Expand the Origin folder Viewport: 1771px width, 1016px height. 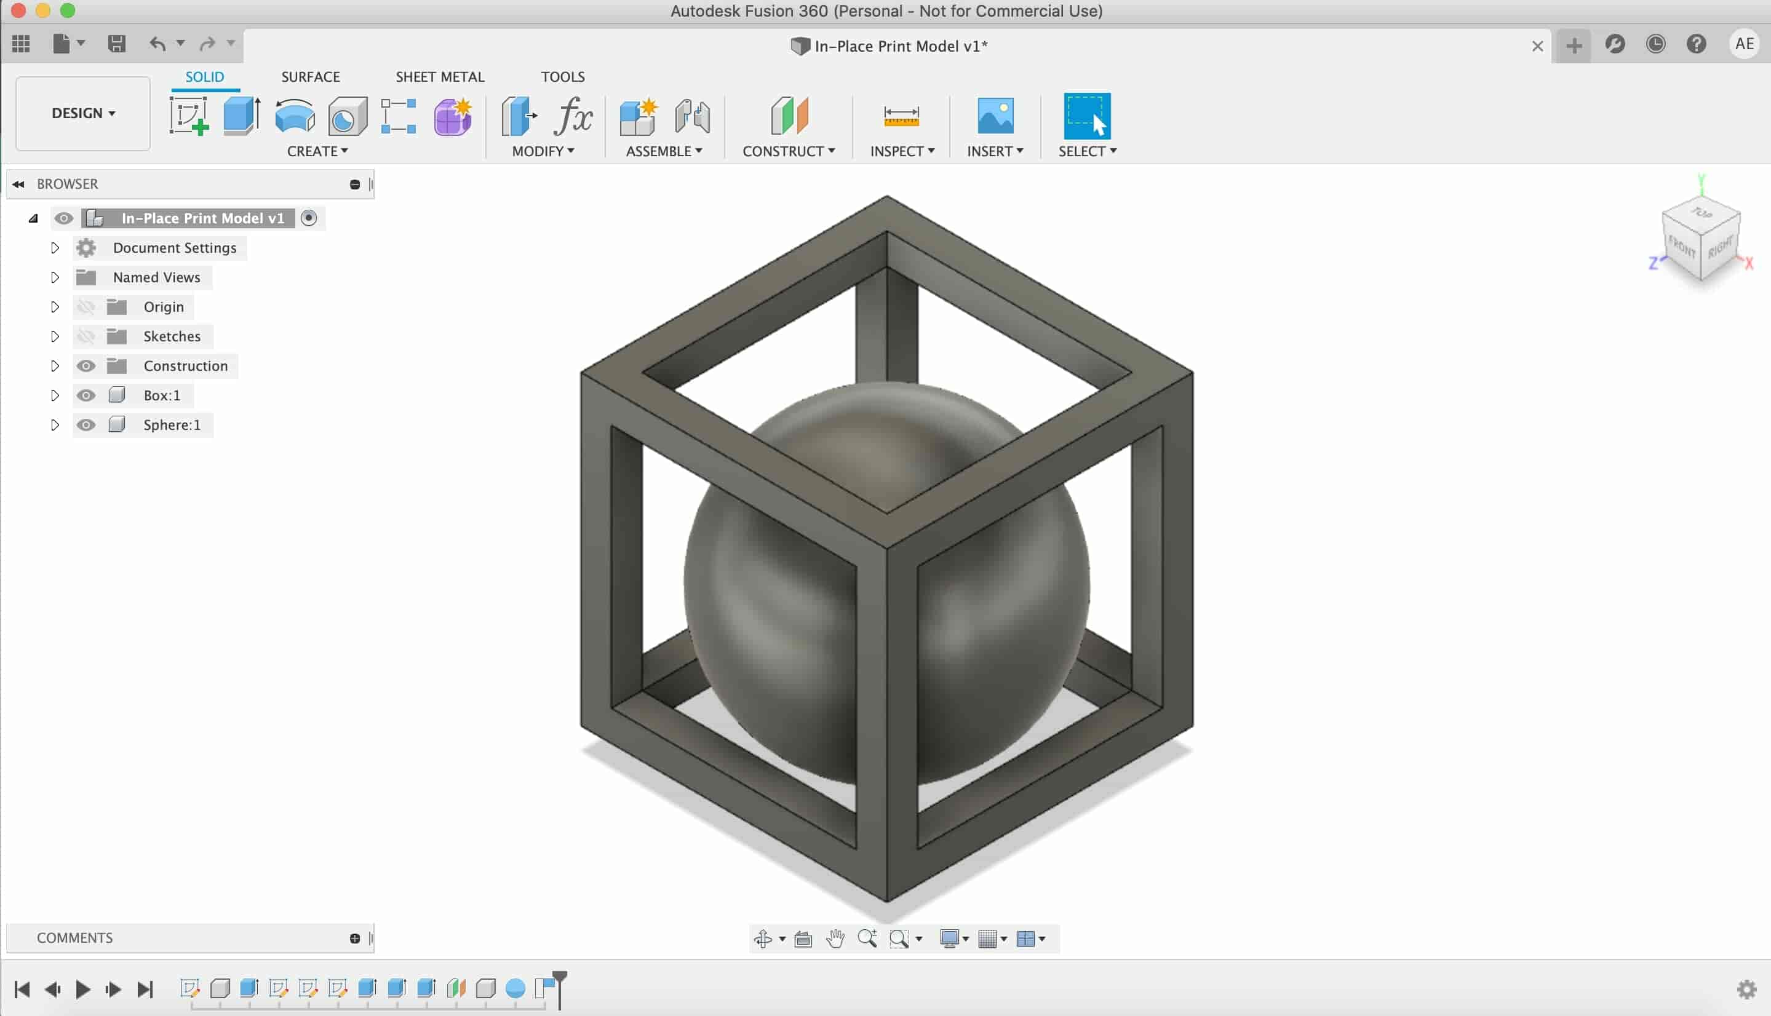(54, 306)
